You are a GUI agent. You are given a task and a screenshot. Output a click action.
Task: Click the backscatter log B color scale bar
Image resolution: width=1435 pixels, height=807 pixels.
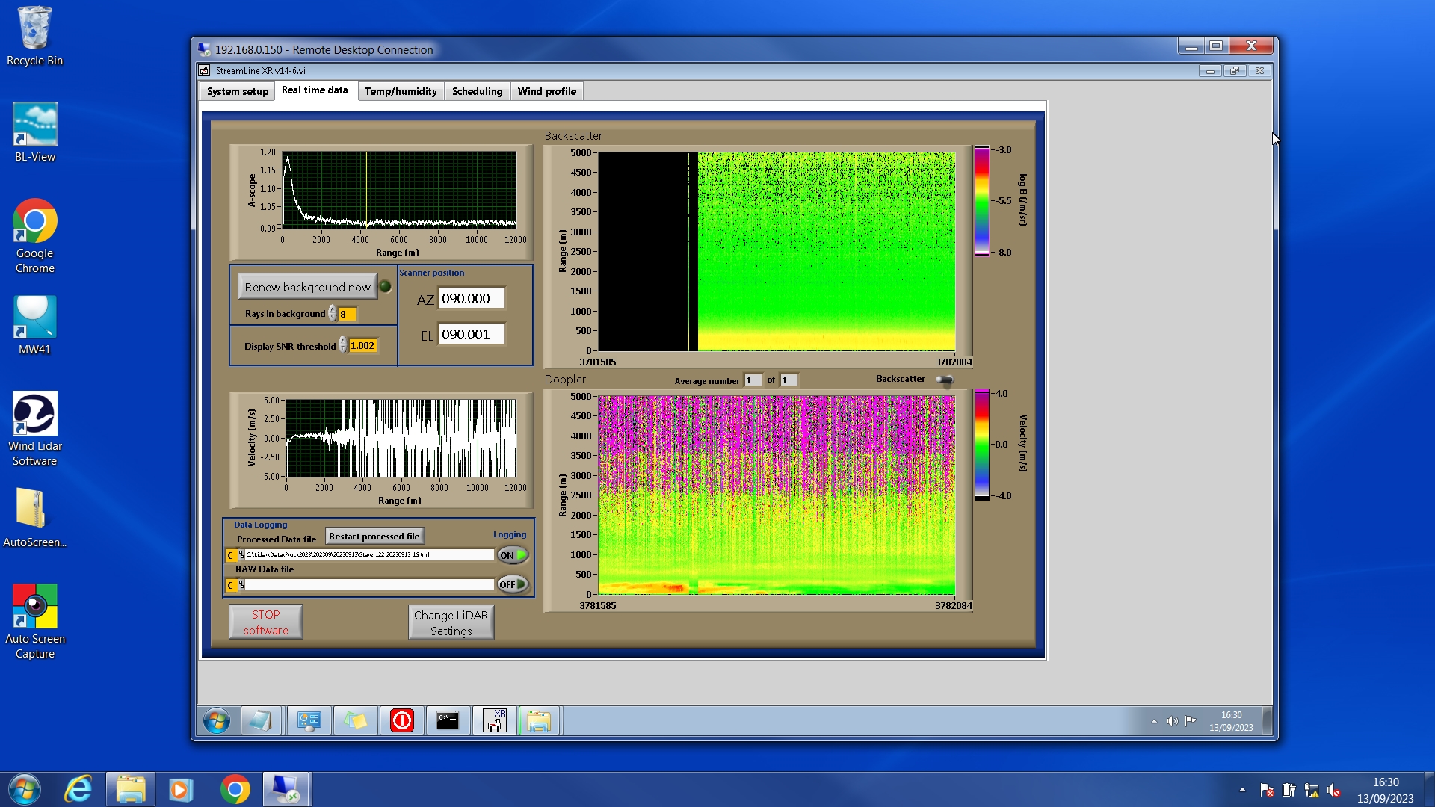pos(981,201)
